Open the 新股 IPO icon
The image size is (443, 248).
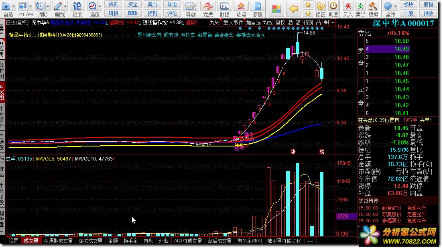tap(258, 6)
